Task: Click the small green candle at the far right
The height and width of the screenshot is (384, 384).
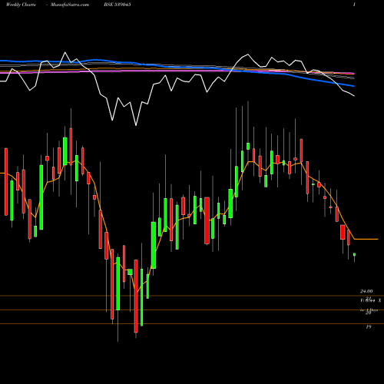Action: click(354, 254)
